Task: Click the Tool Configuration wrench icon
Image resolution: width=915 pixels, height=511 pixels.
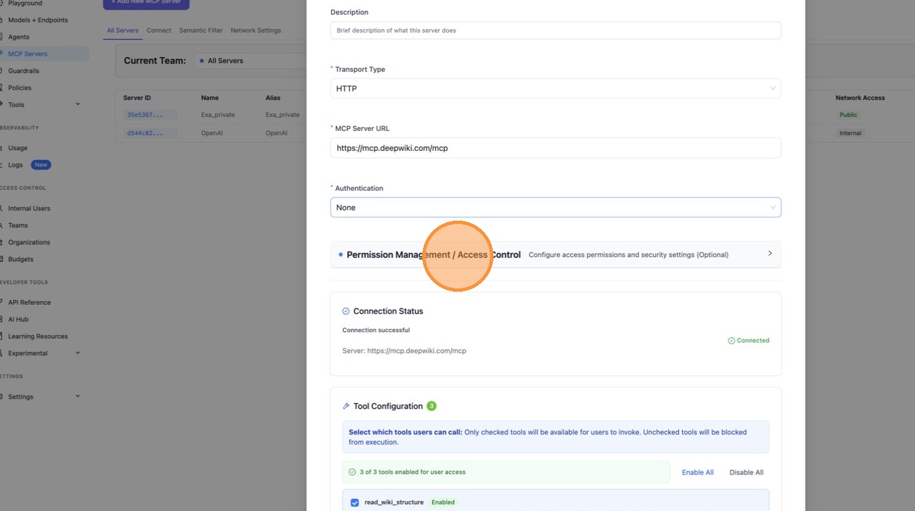Action: [346, 406]
